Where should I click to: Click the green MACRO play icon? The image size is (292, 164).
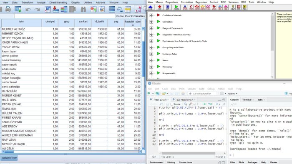(176, 7)
